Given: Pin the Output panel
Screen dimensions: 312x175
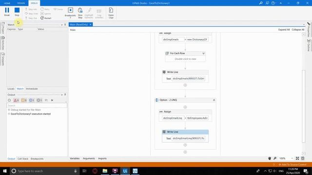Looking at the screenshot, I should tap(65, 95).
